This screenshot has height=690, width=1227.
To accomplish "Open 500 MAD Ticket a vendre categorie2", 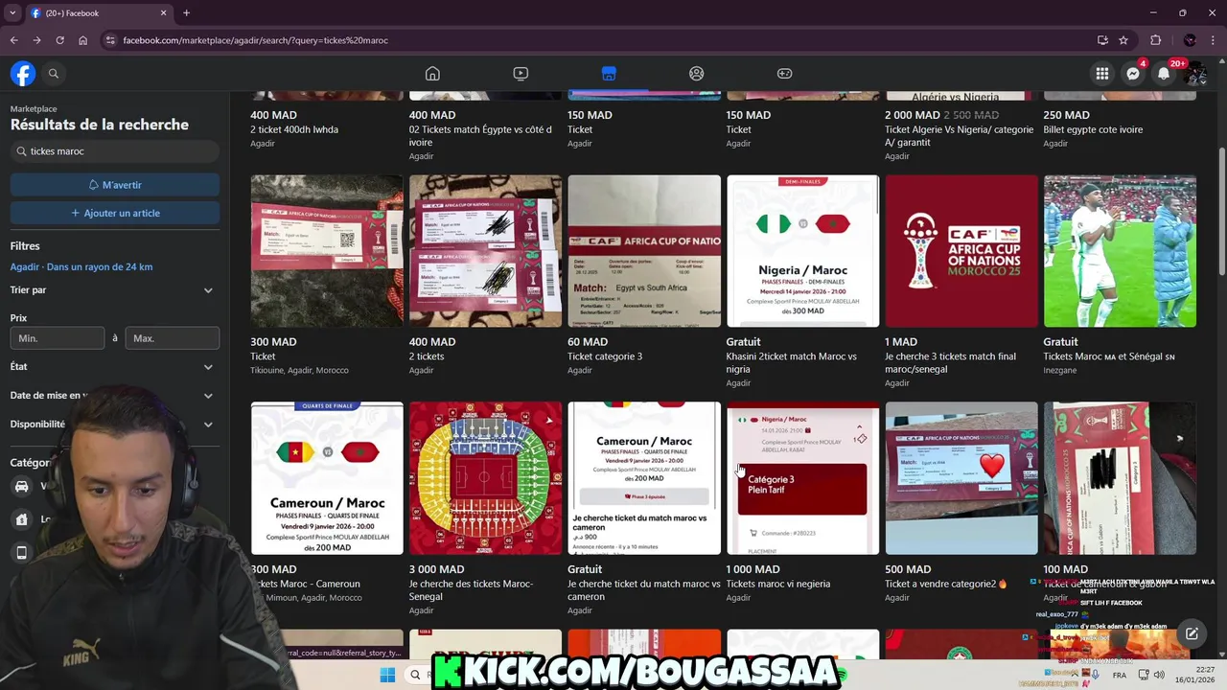I will tap(961, 478).
